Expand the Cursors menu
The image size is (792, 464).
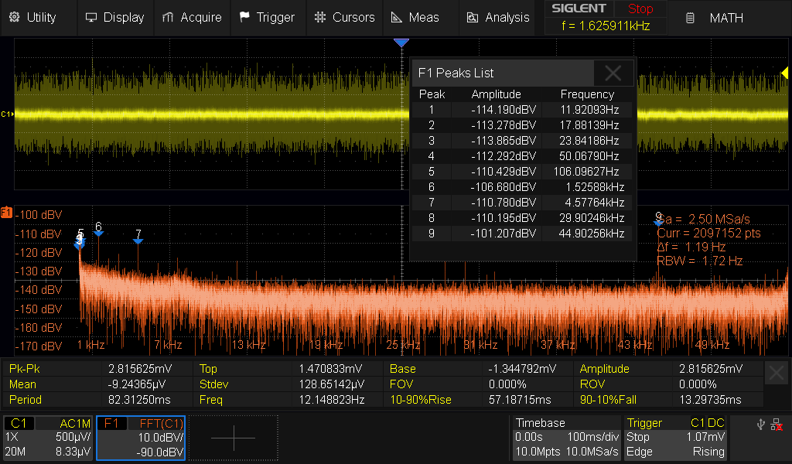[x=344, y=17]
